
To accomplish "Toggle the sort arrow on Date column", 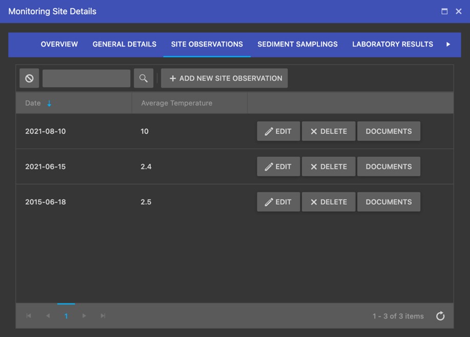I will coord(49,103).
